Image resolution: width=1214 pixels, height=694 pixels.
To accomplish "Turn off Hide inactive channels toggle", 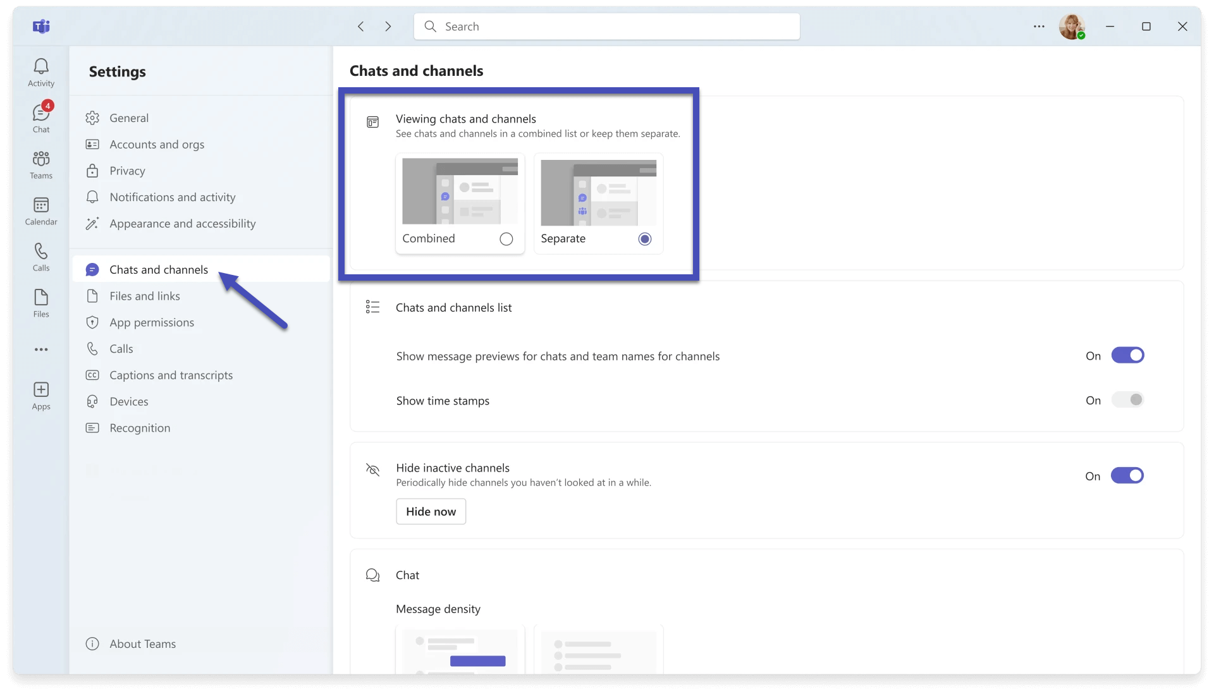I will point(1127,475).
